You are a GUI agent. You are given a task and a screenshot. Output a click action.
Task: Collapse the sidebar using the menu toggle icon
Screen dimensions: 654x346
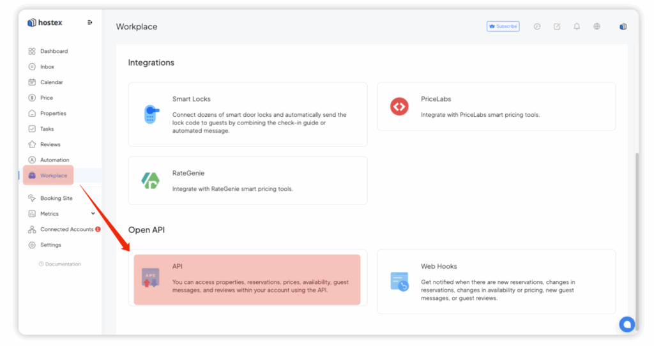(90, 22)
